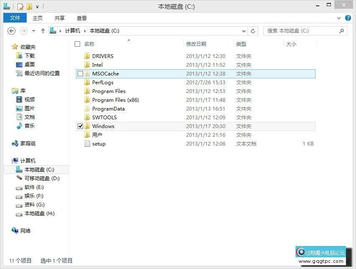Check the select-all checkbox above the file list

click(x=77, y=43)
